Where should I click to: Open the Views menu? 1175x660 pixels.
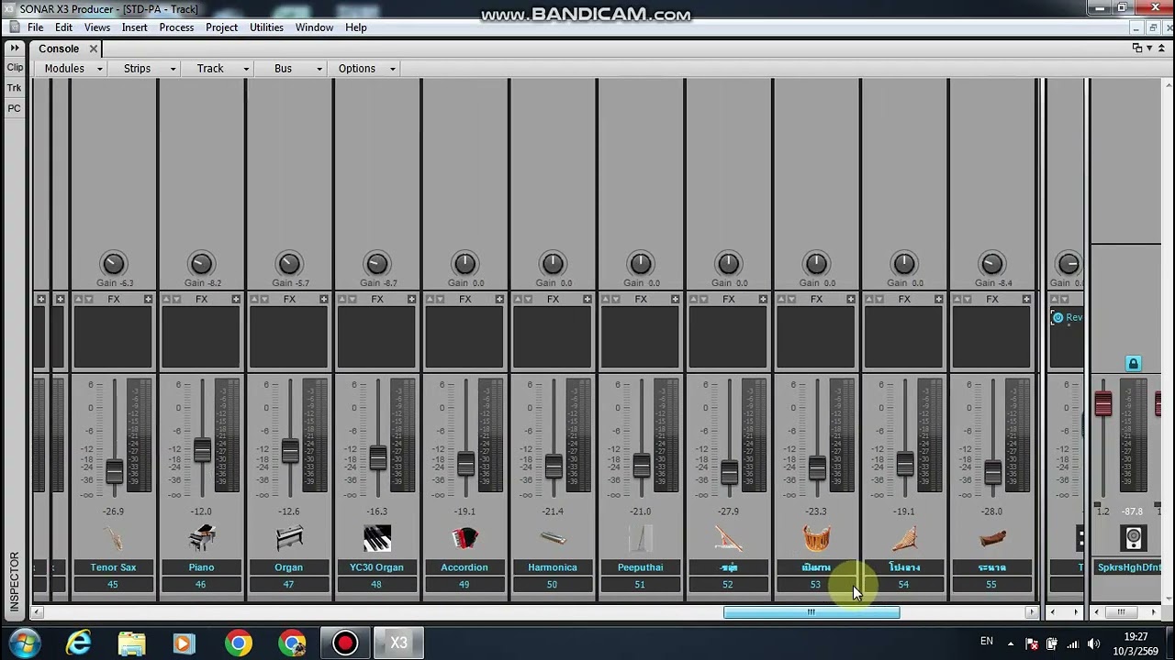coord(97,27)
